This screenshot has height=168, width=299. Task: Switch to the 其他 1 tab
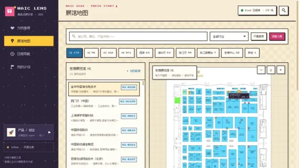pos(252,53)
